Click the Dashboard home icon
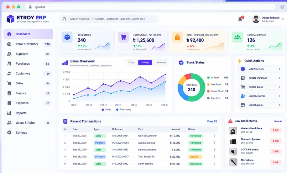Viewport: 287px width, 173px height. pyautogui.click(x=9, y=34)
